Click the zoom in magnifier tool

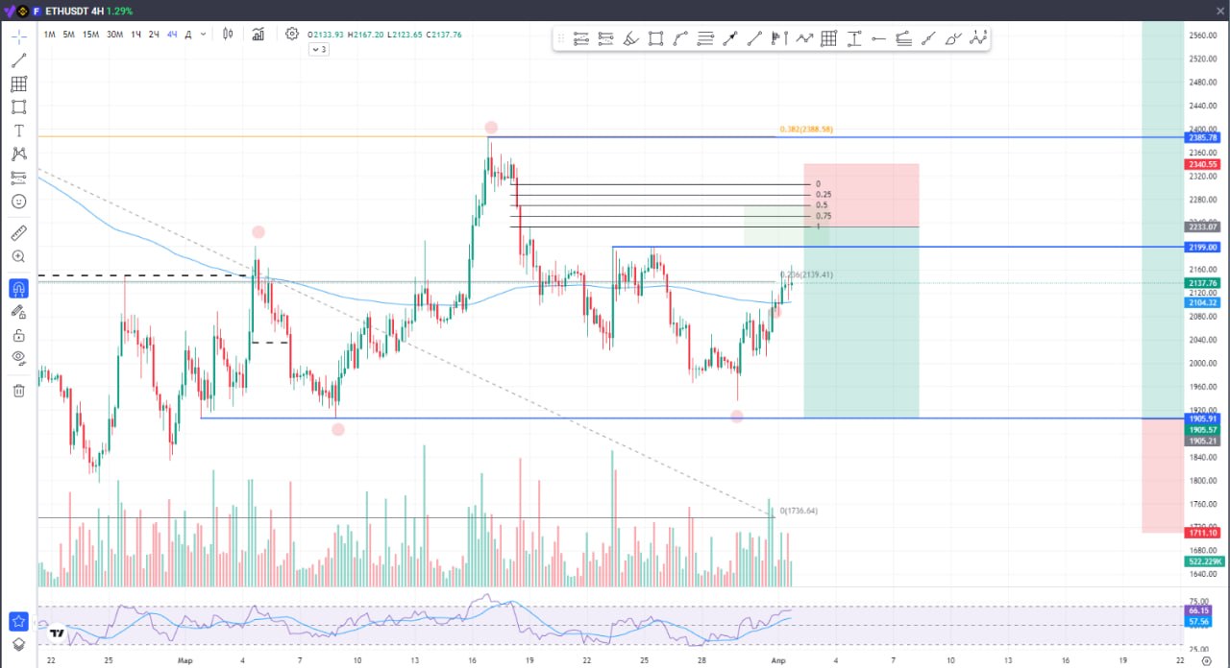(x=18, y=257)
